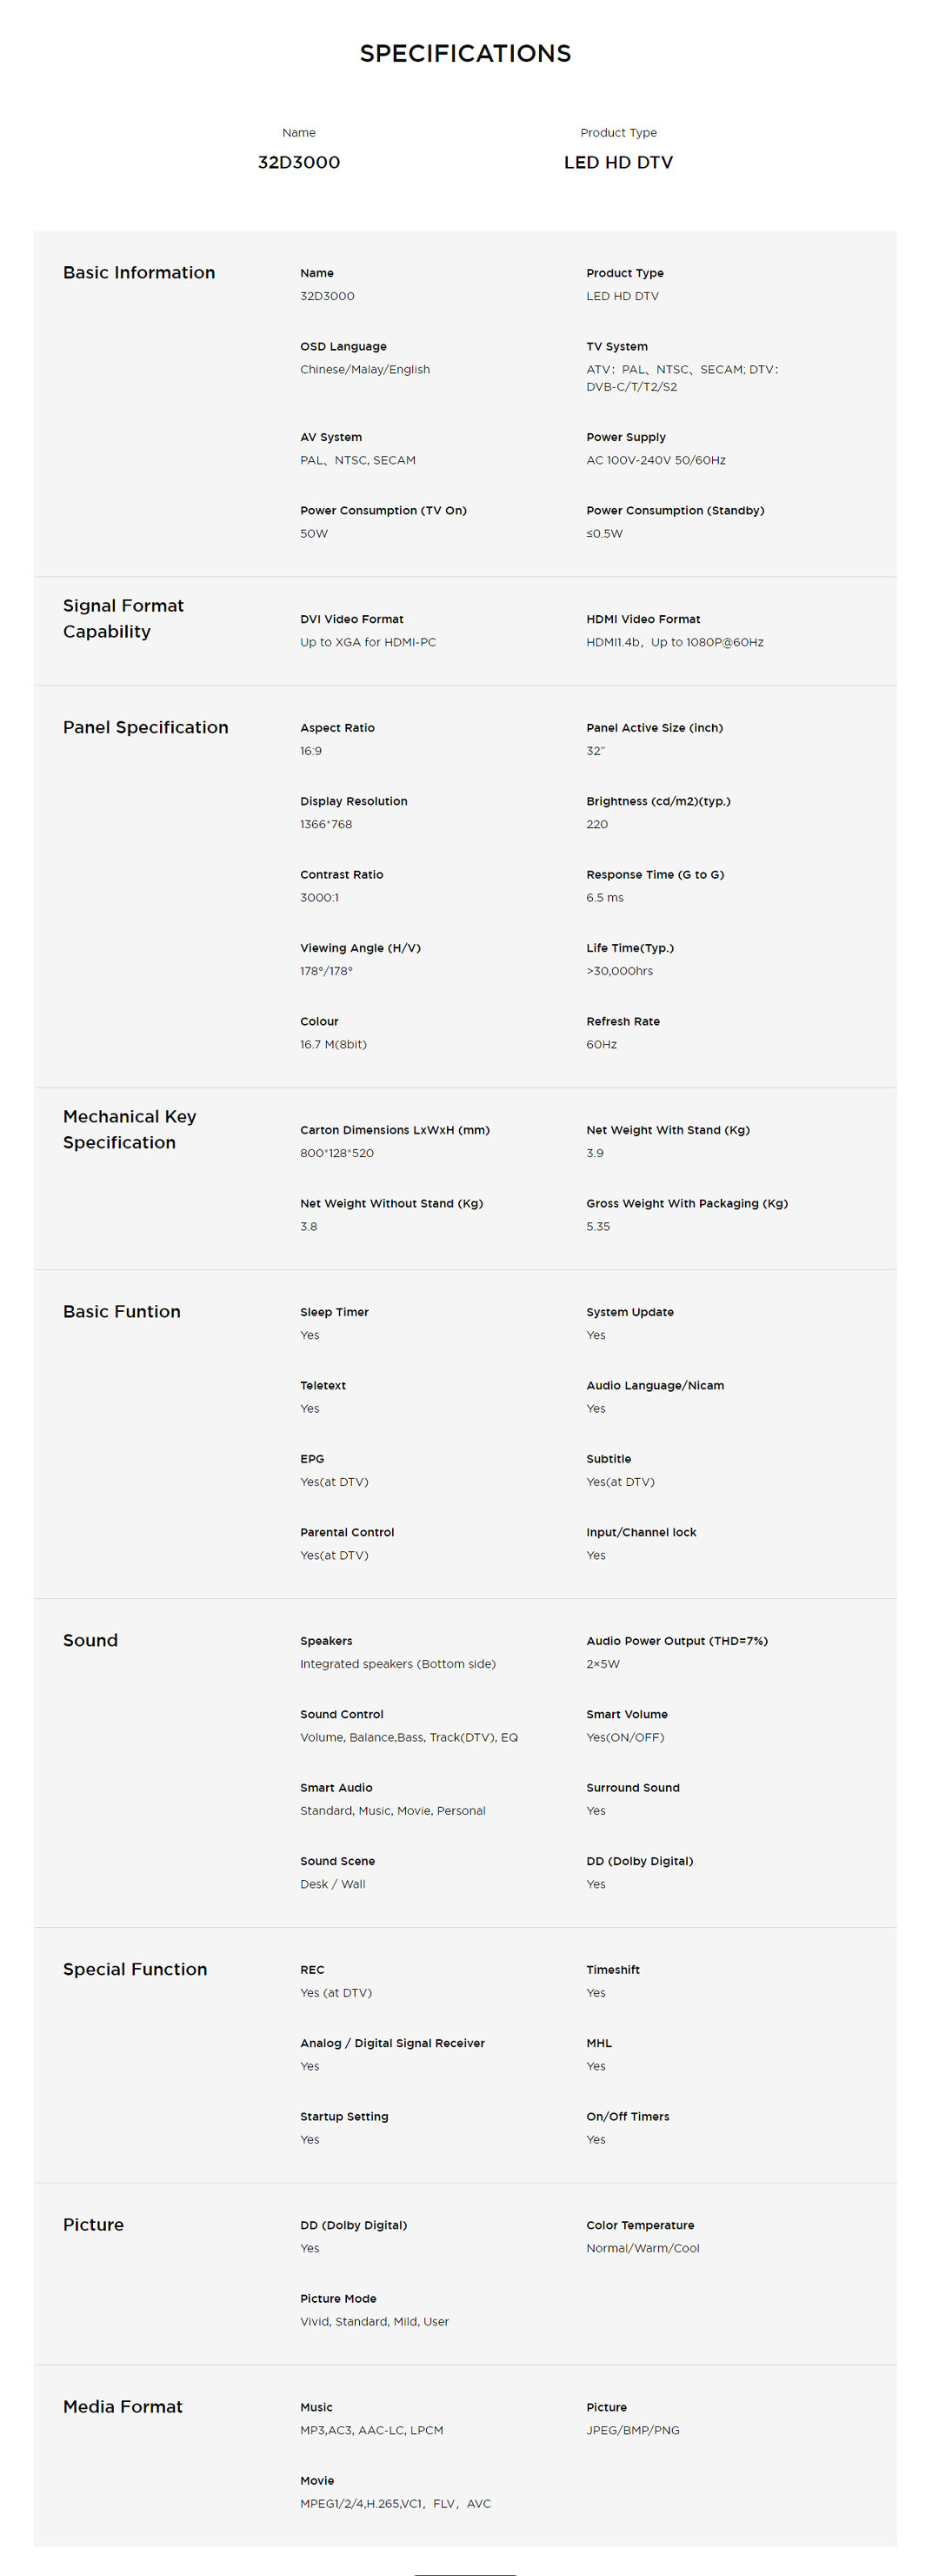The height and width of the screenshot is (2576, 939).
Task: Select the Basic Information section title
Action: pos(139,273)
